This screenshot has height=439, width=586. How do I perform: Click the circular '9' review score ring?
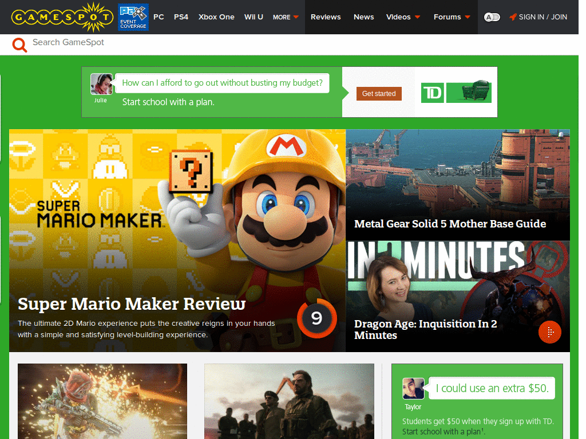coord(316,319)
